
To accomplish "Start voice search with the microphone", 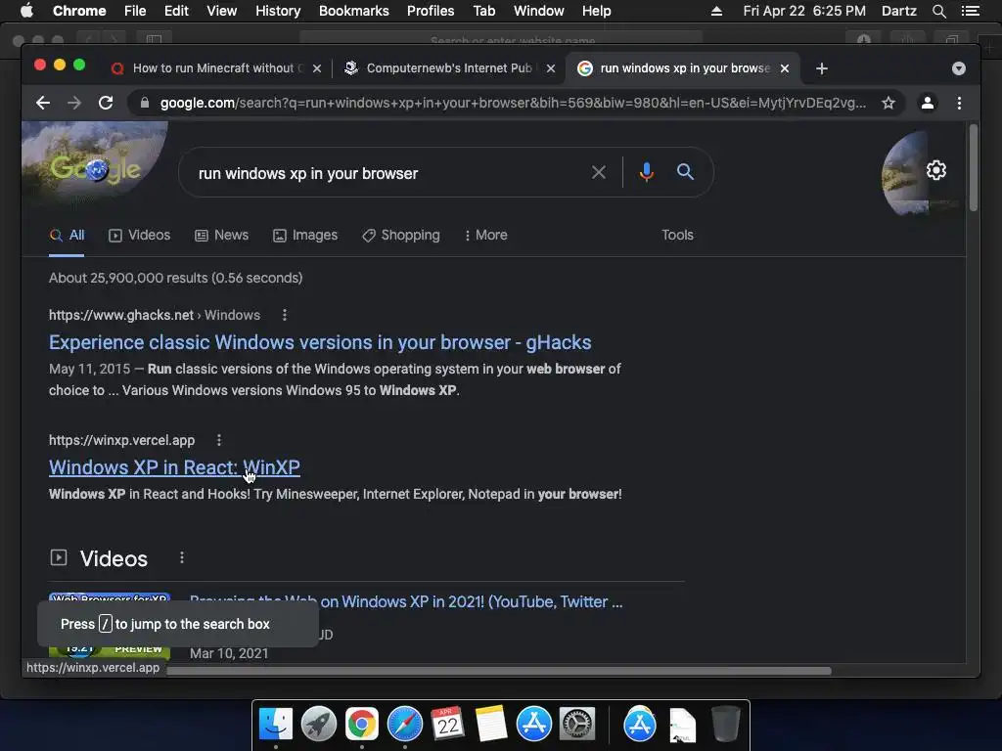I will (x=646, y=172).
